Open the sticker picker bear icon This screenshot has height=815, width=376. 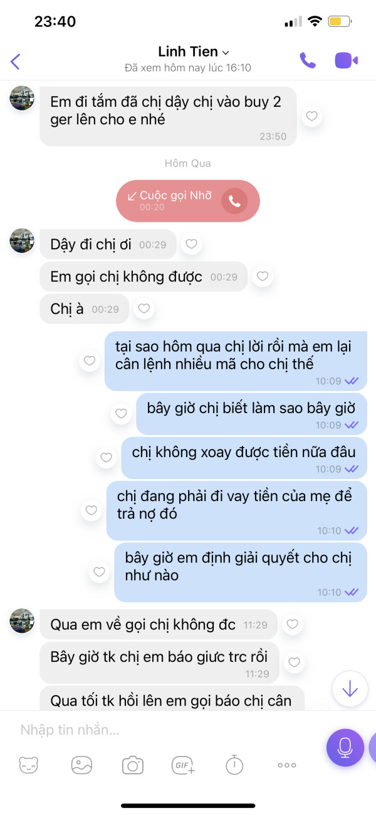point(29,765)
